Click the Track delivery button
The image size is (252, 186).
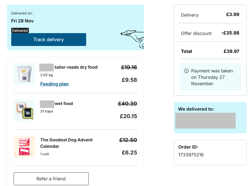click(49, 40)
